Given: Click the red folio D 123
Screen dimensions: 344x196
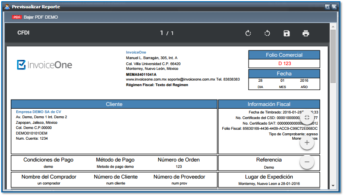Looking at the screenshot, I should [x=285, y=63].
